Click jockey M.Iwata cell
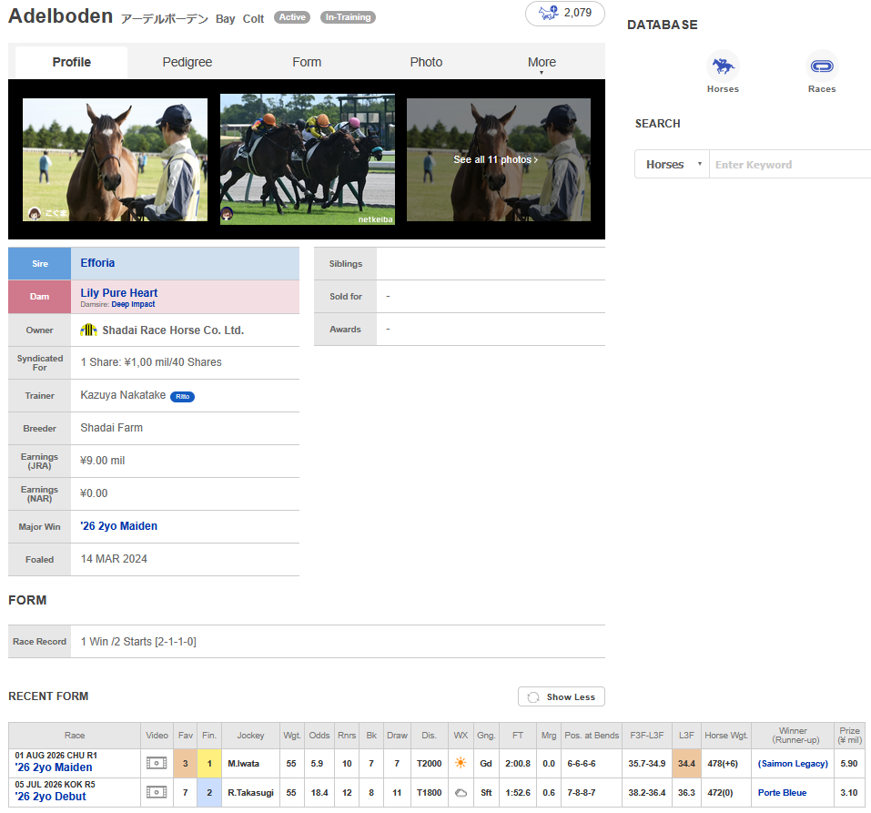This screenshot has height=813, width=871. coord(250,764)
